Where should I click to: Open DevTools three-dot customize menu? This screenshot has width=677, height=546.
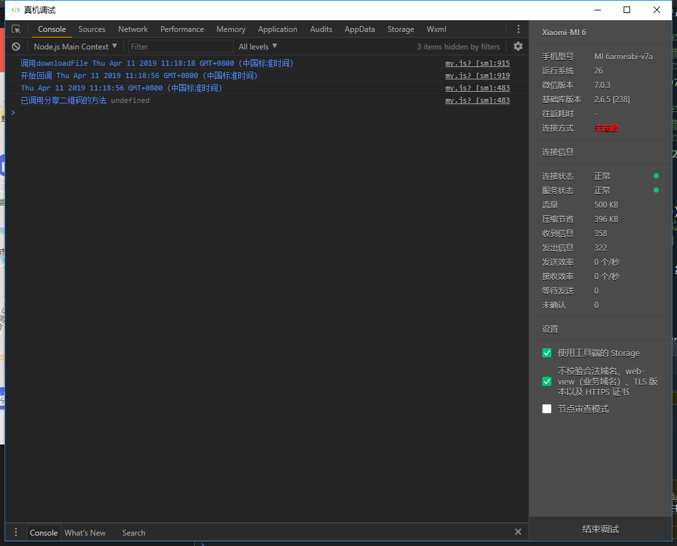pos(518,29)
